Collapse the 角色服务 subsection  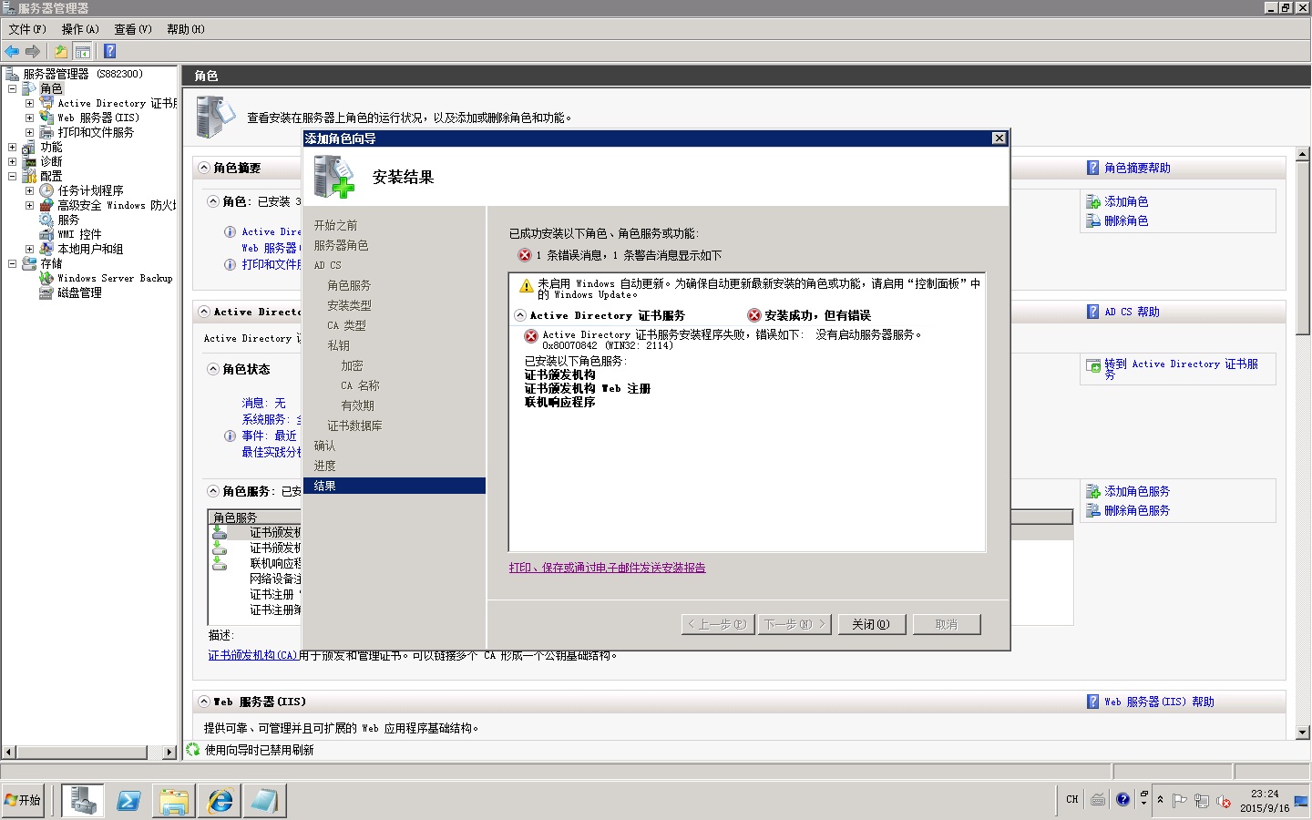(x=213, y=491)
